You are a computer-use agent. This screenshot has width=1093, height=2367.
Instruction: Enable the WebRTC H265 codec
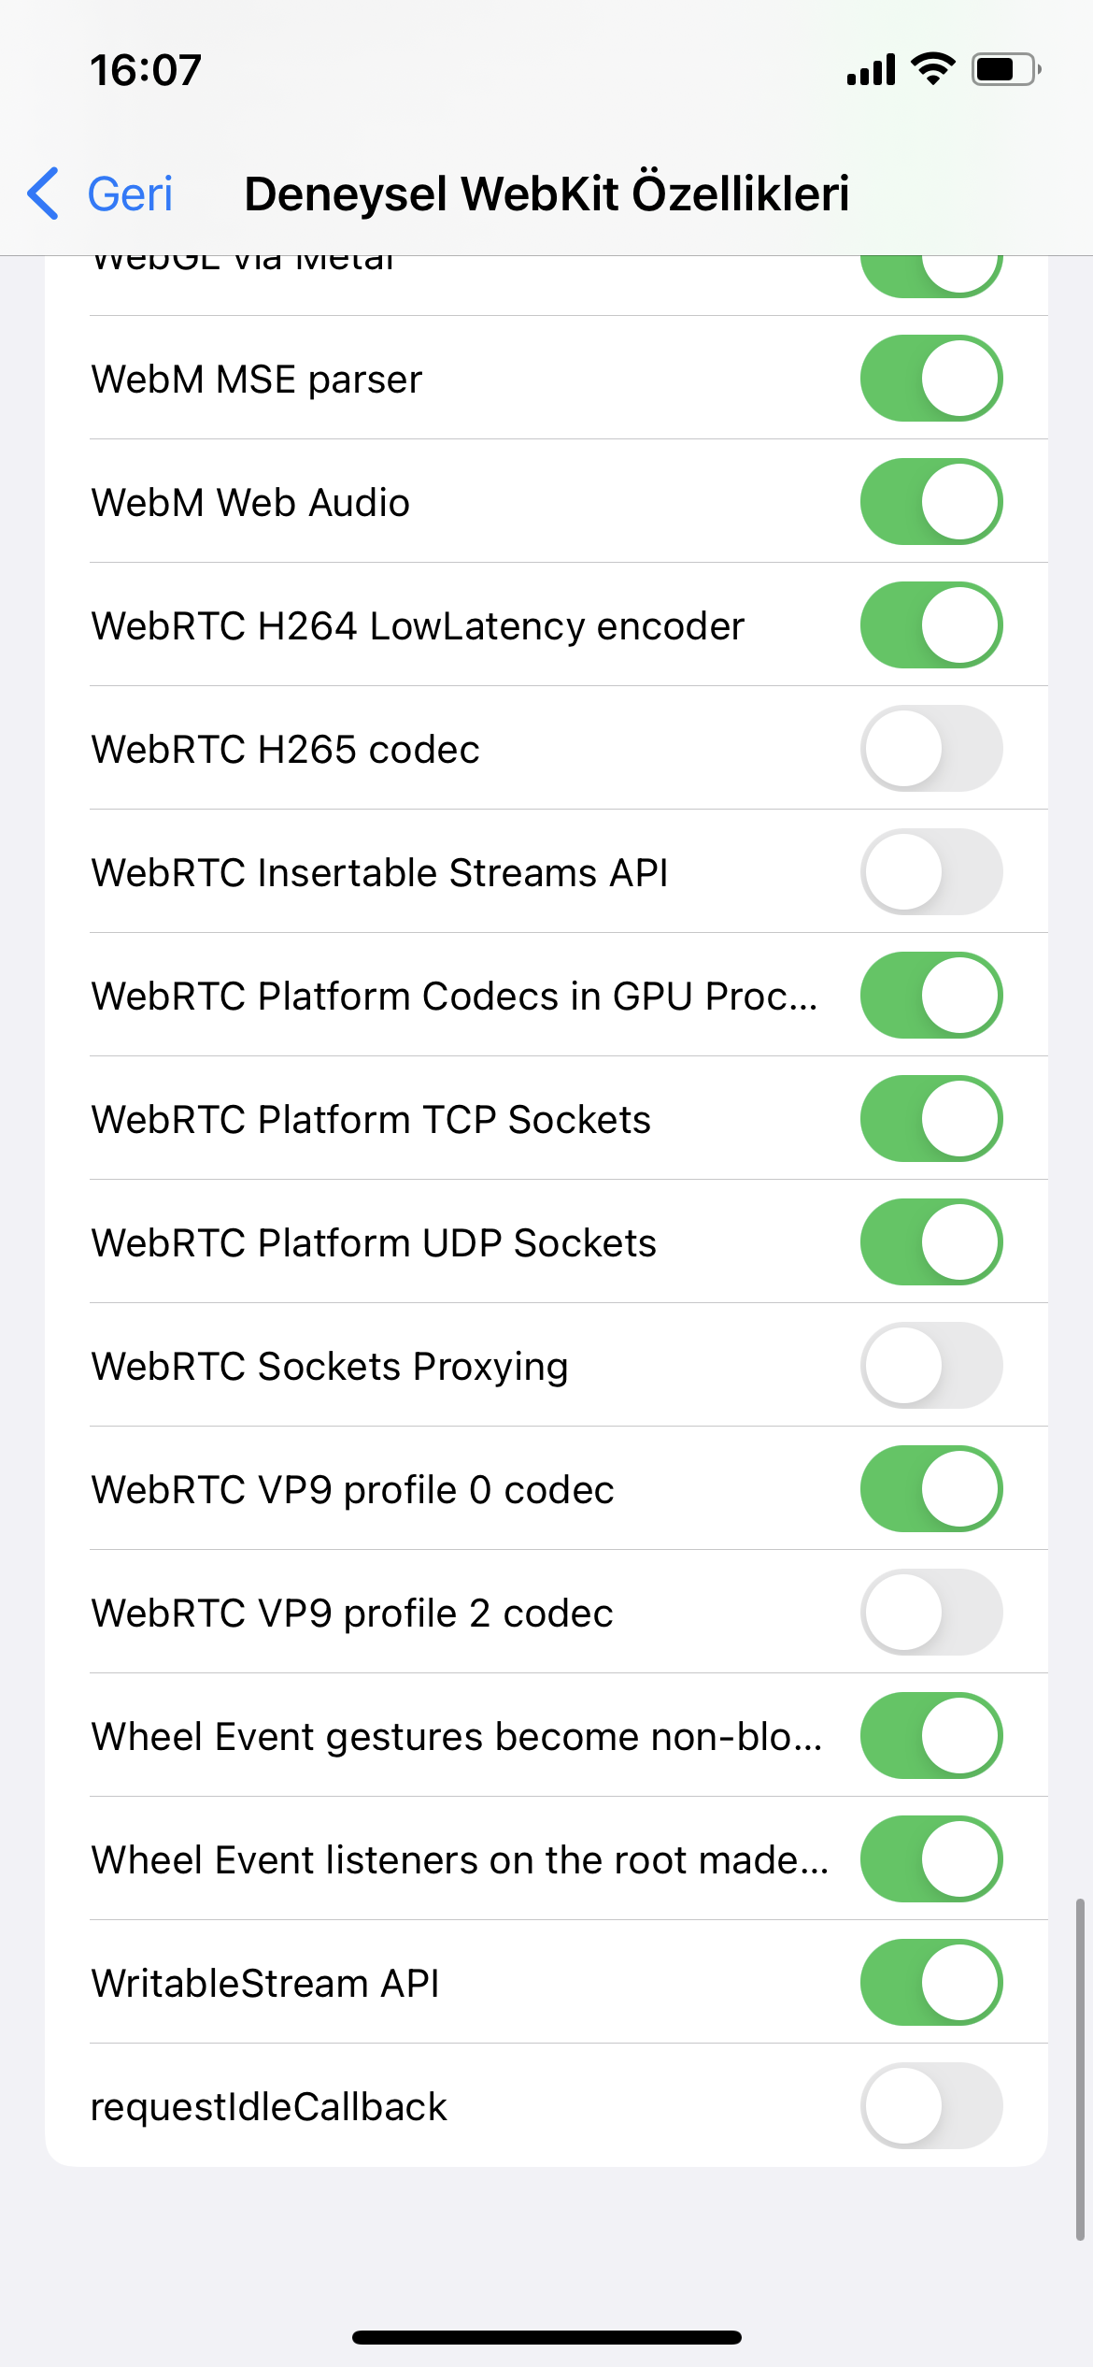click(931, 749)
